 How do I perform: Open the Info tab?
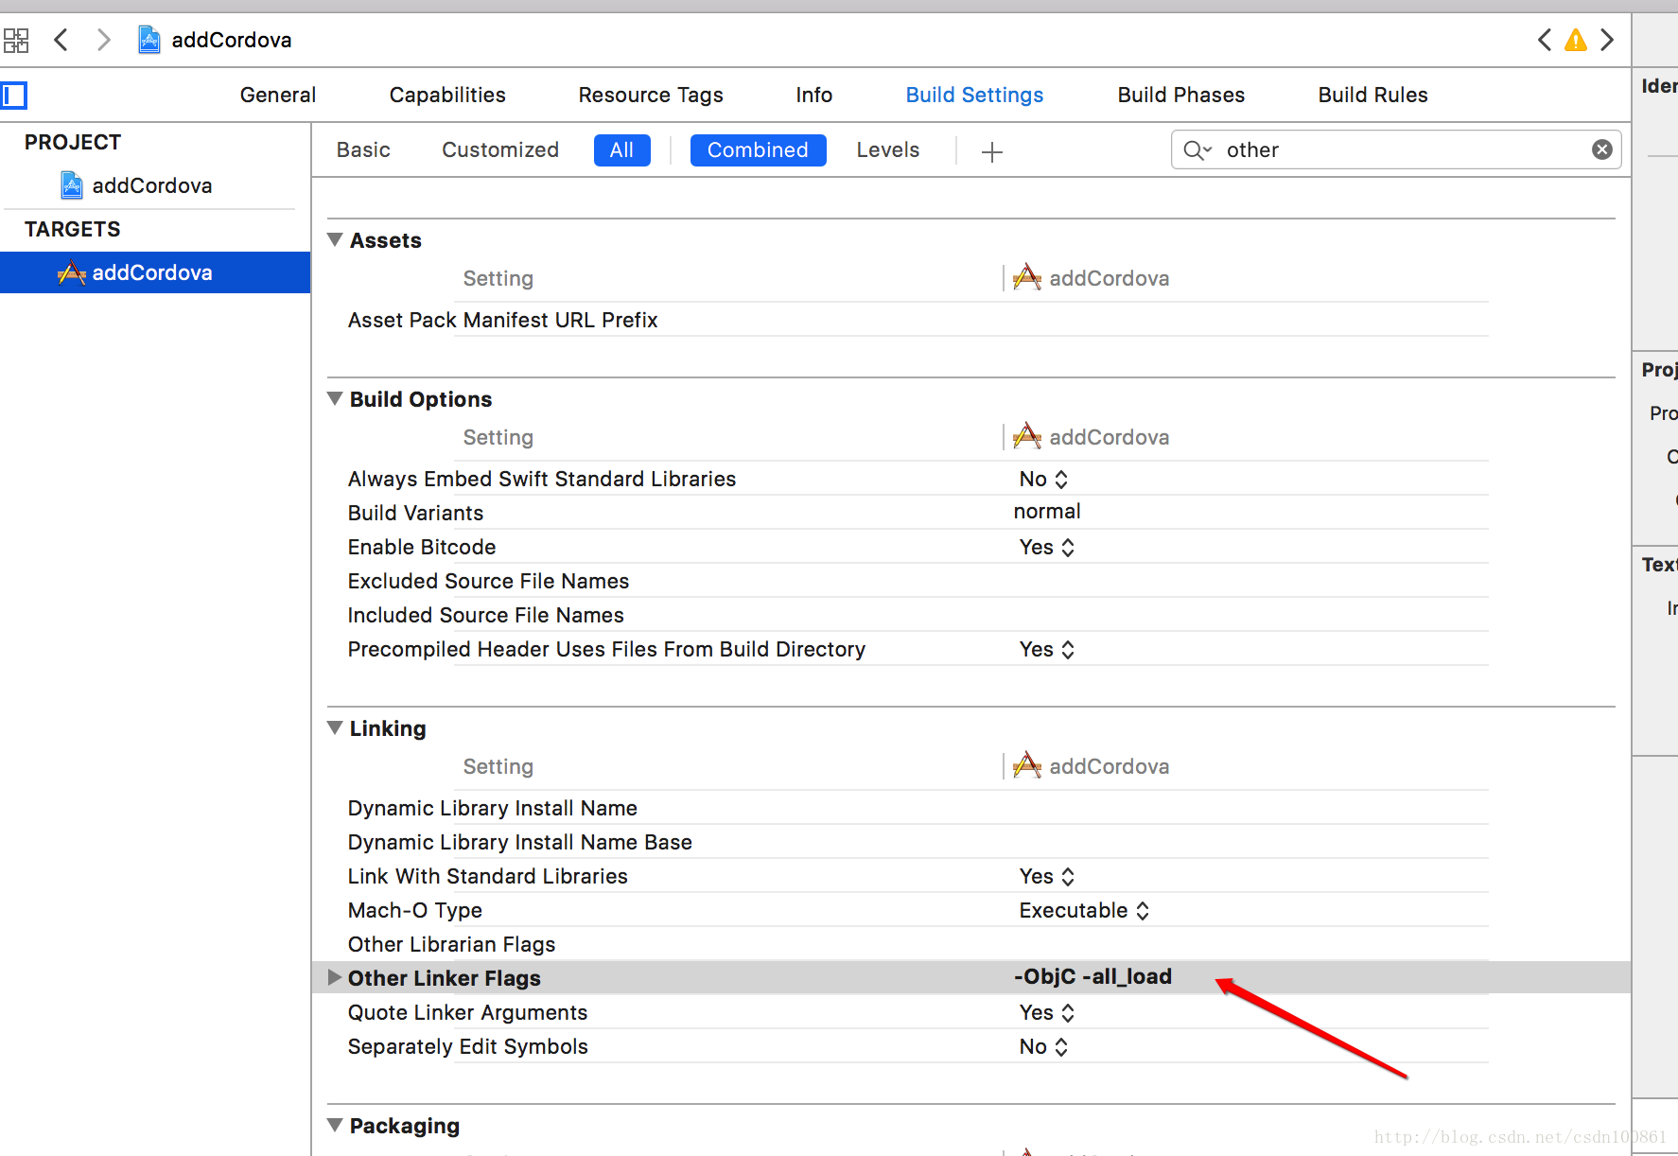coord(813,95)
